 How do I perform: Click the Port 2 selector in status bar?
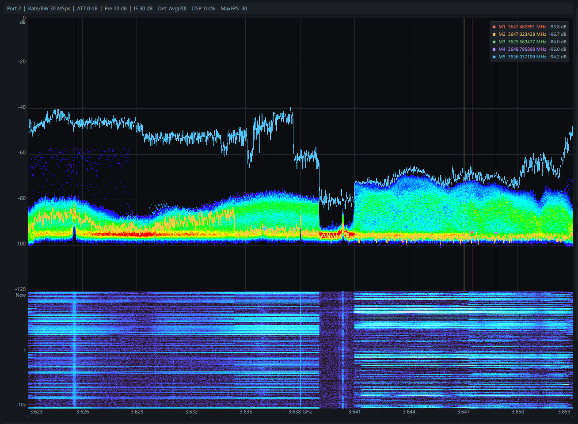[14, 8]
